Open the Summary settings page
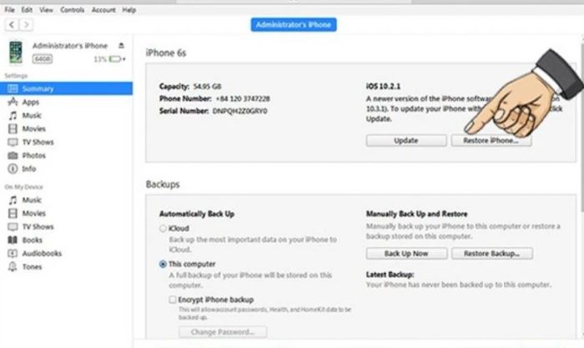 pyautogui.click(x=66, y=88)
